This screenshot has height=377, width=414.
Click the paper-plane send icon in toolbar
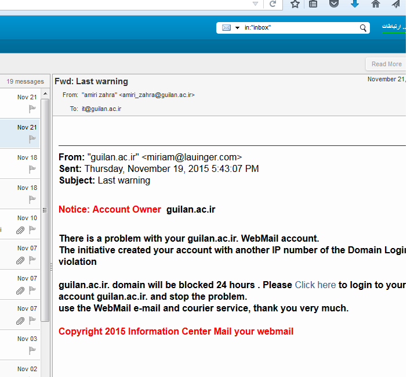396,4
